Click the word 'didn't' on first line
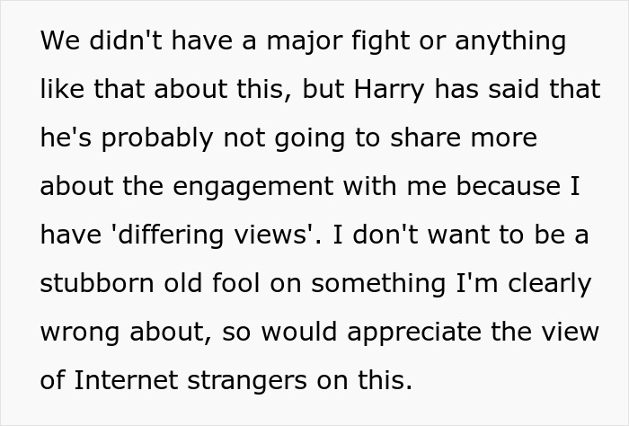The image size is (629, 426). coord(123,41)
